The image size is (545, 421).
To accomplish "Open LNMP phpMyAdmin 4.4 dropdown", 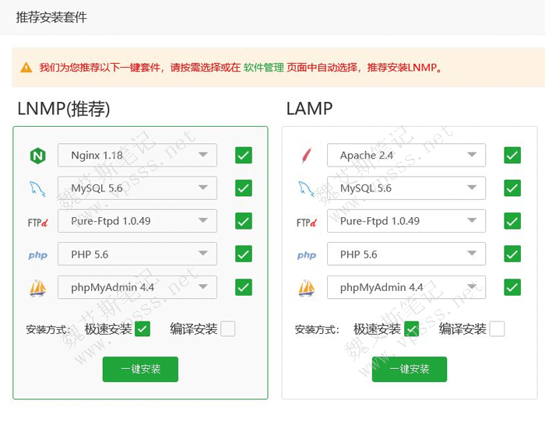I will click(x=137, y=287).
